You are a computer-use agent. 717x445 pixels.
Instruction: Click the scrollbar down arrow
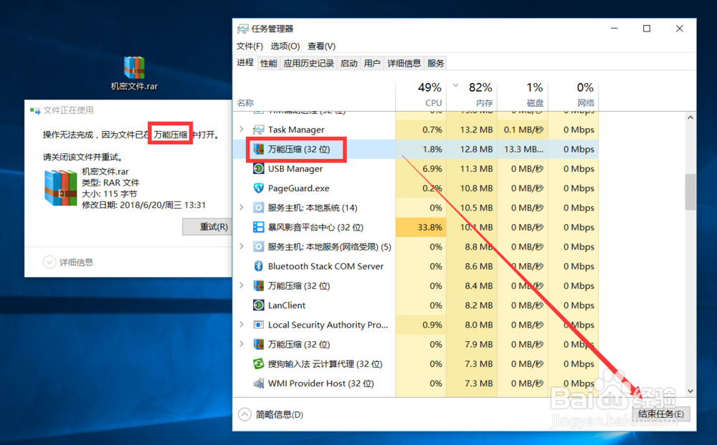(690, 391)
